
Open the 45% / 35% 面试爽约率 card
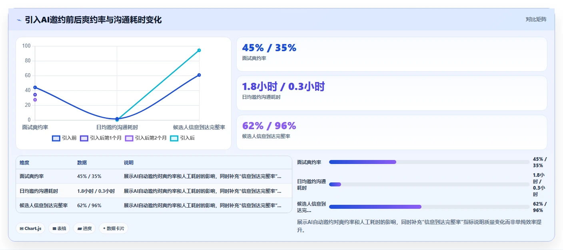391,54
